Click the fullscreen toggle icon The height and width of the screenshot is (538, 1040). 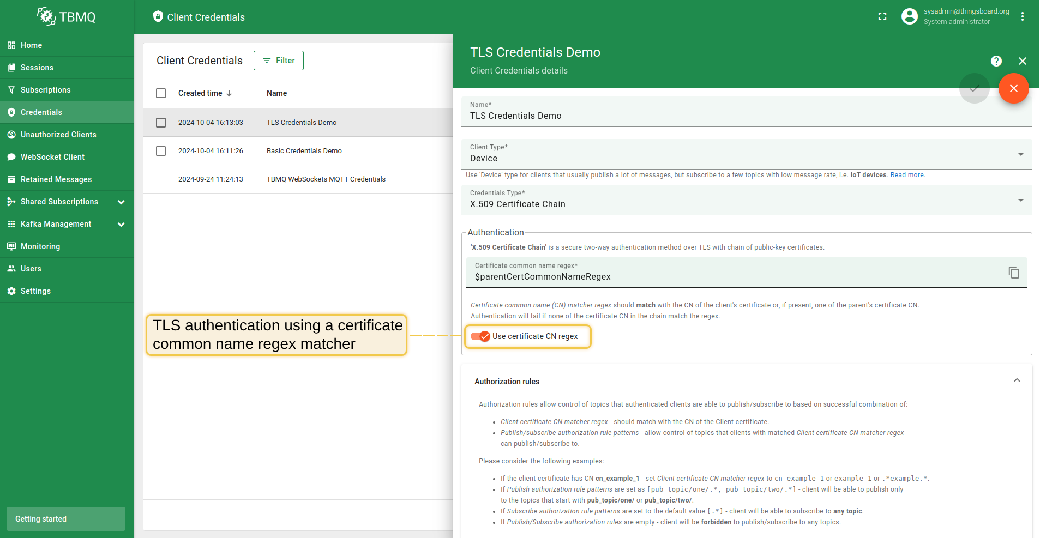coord(882,17)
